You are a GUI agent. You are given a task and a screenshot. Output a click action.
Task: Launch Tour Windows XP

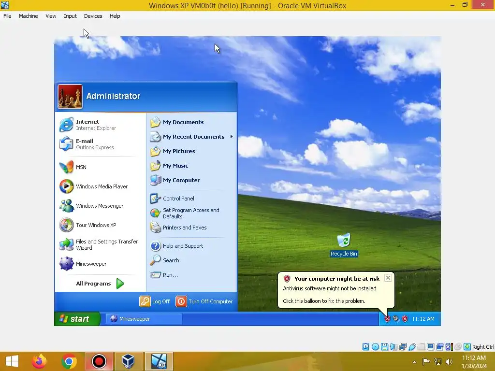pyautogui.click(x=101, y=225)
